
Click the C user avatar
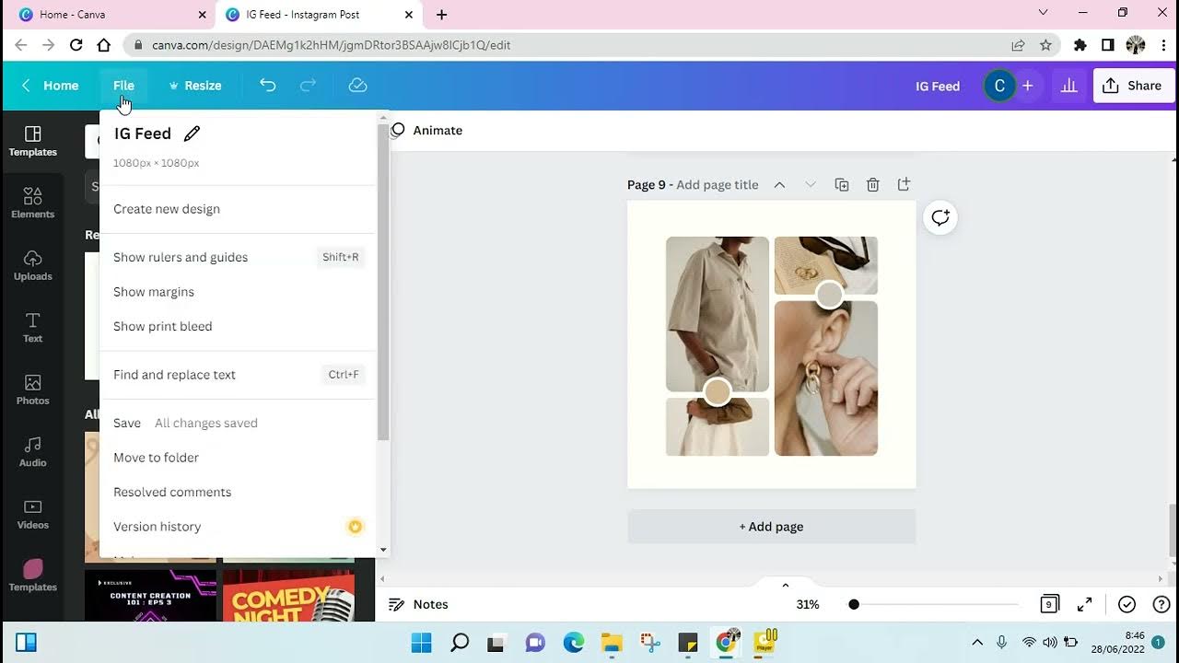[x=999, y=86]
